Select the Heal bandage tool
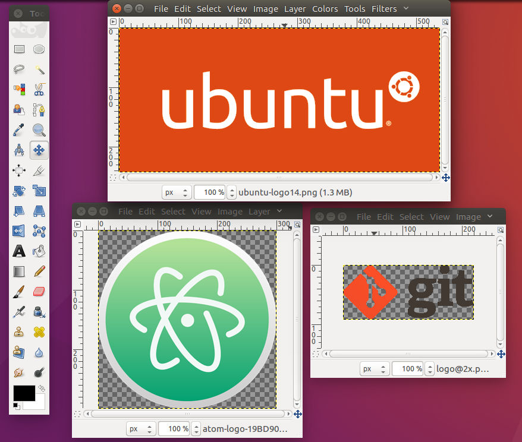This screenshot has width=522, height=442. [x=39, y=332]
